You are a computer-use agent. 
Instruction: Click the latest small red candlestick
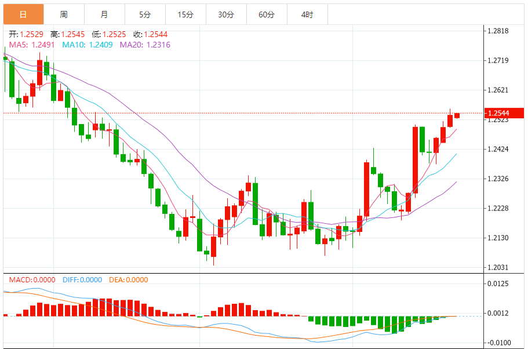tap(457, 115)
